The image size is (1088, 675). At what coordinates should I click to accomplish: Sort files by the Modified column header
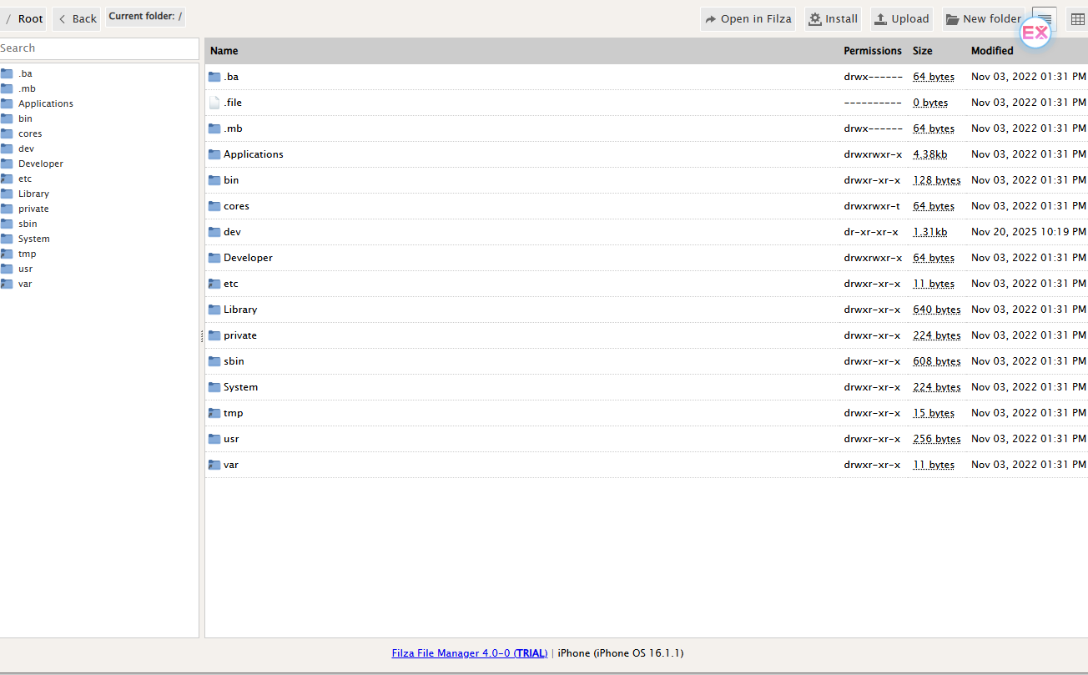point(991,51)
